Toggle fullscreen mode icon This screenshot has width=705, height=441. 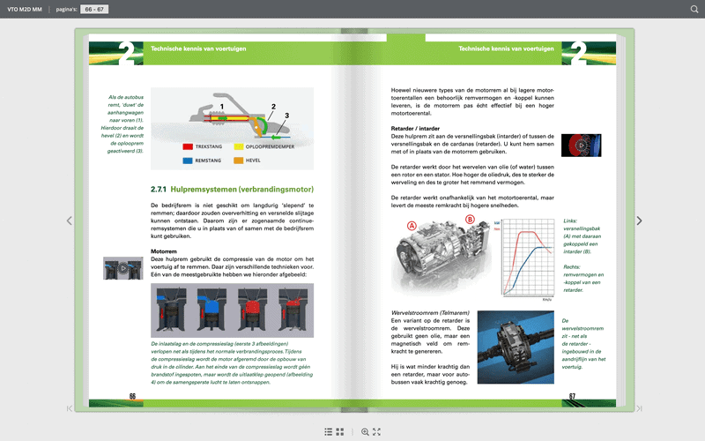pos(377,431)
